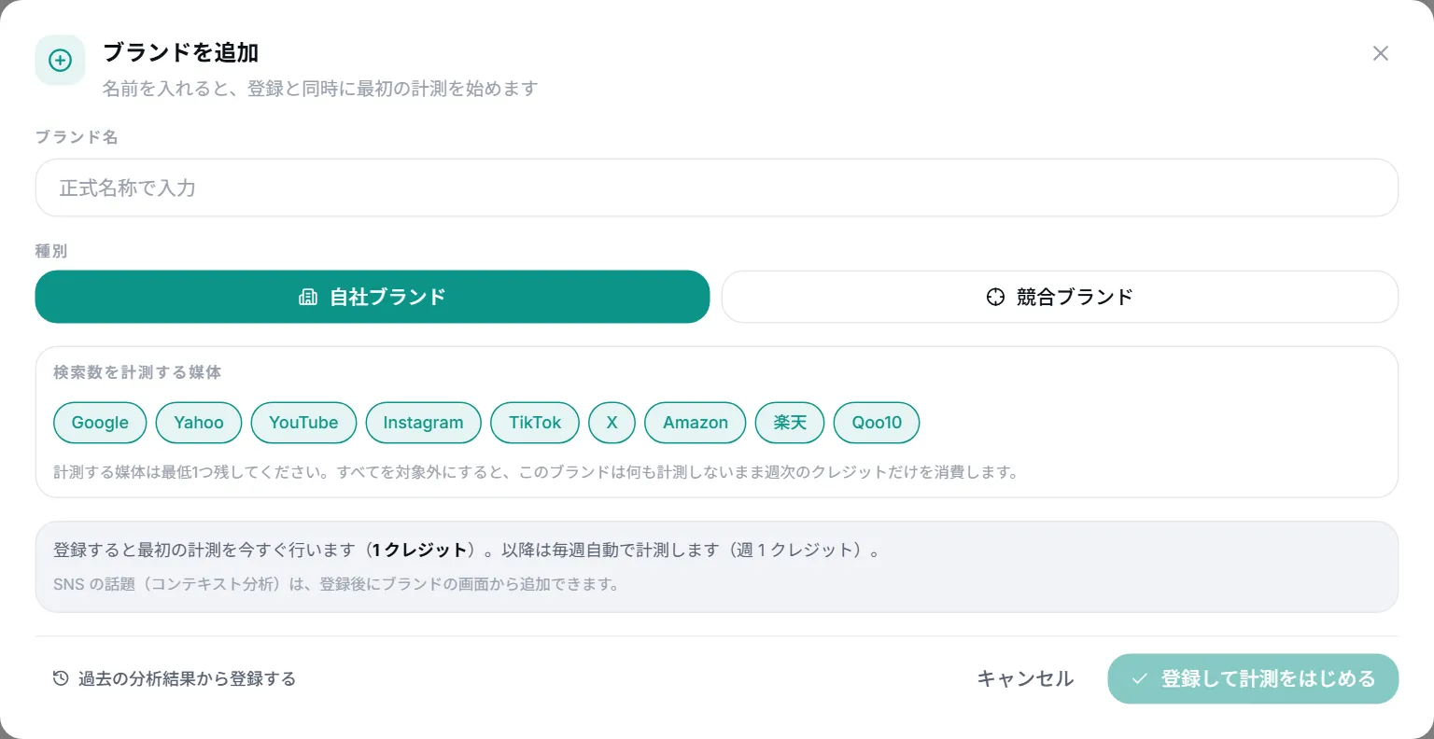The image size is (1434, 739).
Task: Click the 検索数を計測する媒体 heading
Action: 137,372
